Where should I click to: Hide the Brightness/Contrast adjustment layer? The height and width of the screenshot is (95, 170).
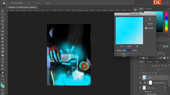click(140, 83)
